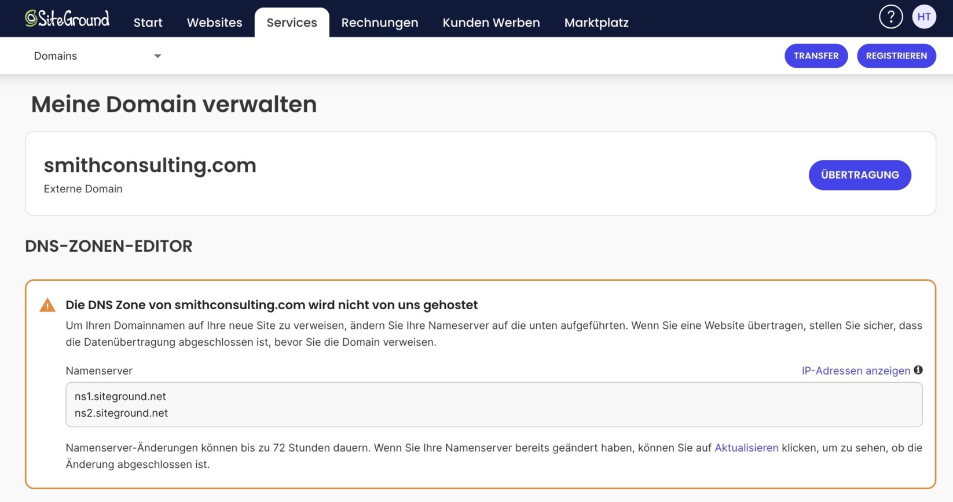
Task: Go to the Start tab
Action: coord(148,23)
